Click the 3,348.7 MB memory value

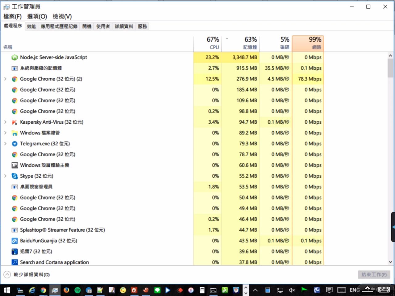point(245,57)
